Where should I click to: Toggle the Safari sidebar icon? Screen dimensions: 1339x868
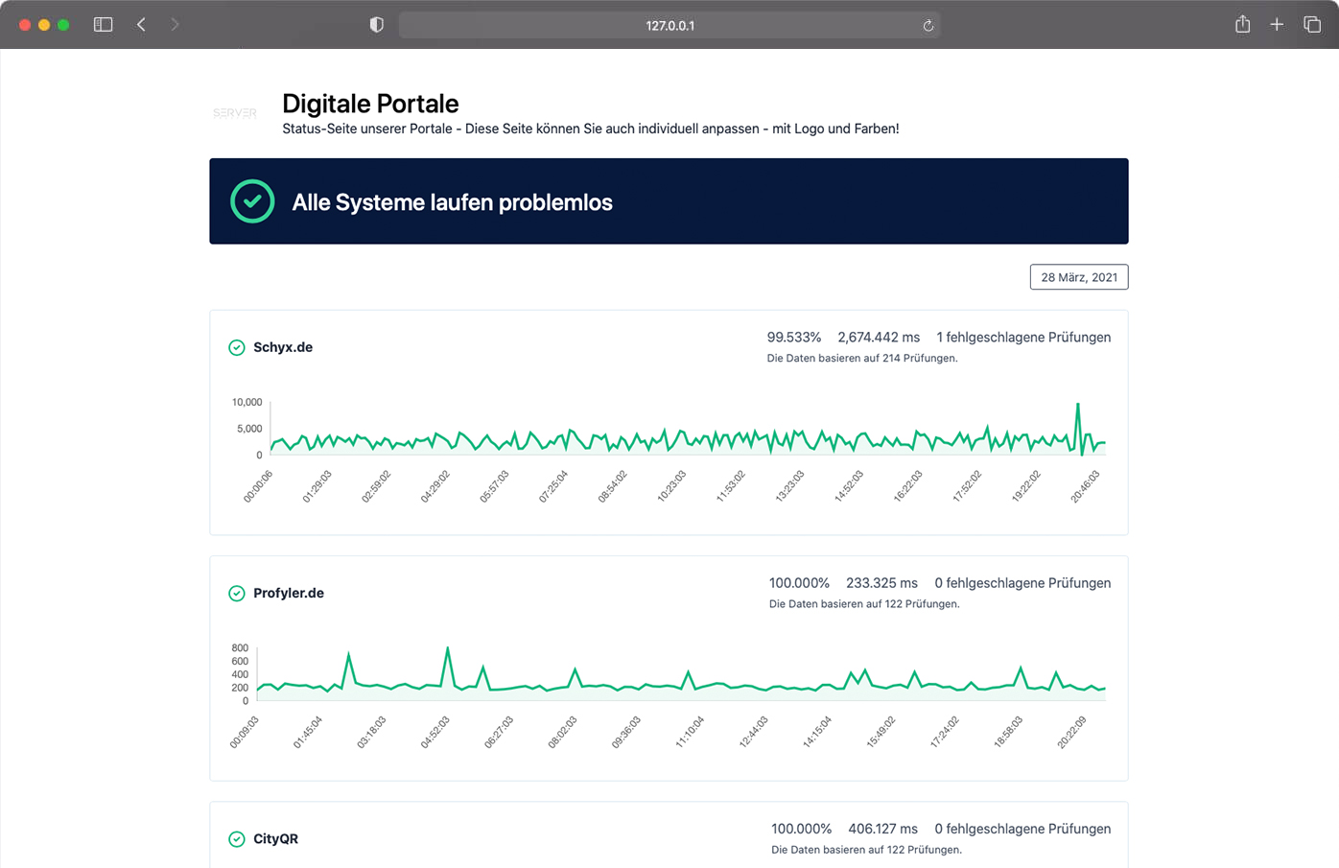tap(103, 25)
